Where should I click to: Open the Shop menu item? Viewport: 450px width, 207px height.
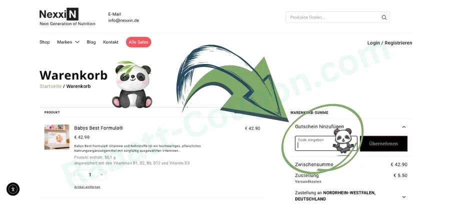tap(44, 42)
